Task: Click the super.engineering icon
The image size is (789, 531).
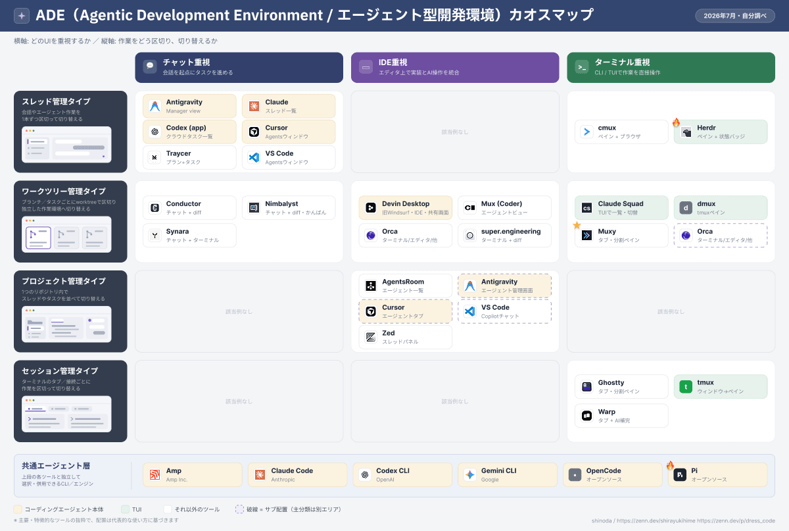Action: [470, 235]
